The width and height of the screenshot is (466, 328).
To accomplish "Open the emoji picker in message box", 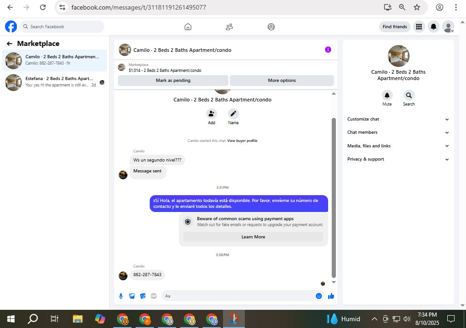I will (319, 296).
